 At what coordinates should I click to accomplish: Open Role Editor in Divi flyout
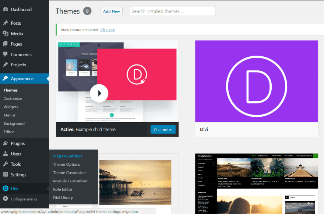point(63,189)
